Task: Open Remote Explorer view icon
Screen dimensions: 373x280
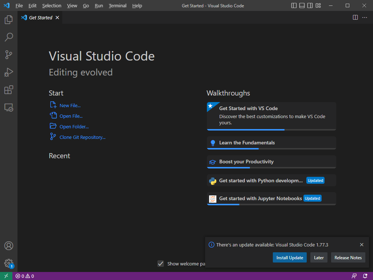Action: [x=9, y=108]
